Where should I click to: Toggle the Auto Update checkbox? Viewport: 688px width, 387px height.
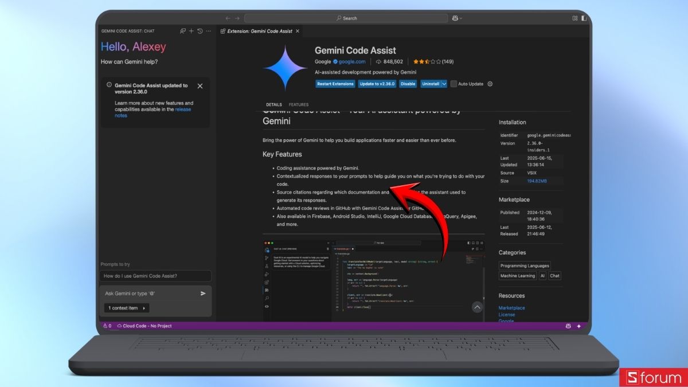tap(454, 84)
